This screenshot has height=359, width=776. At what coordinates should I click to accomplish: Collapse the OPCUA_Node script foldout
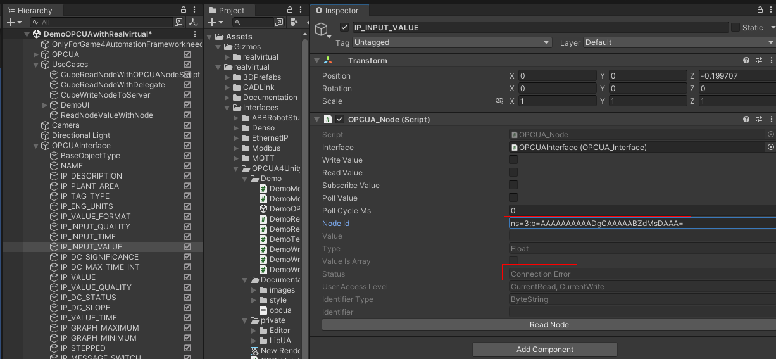tap(318, 119)
